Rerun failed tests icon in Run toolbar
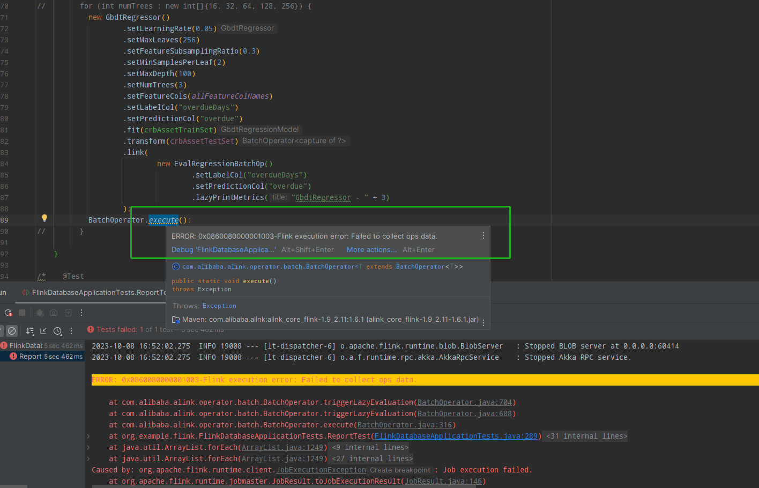This screenshot has width=759, height=488. click(x=8, y=313)
